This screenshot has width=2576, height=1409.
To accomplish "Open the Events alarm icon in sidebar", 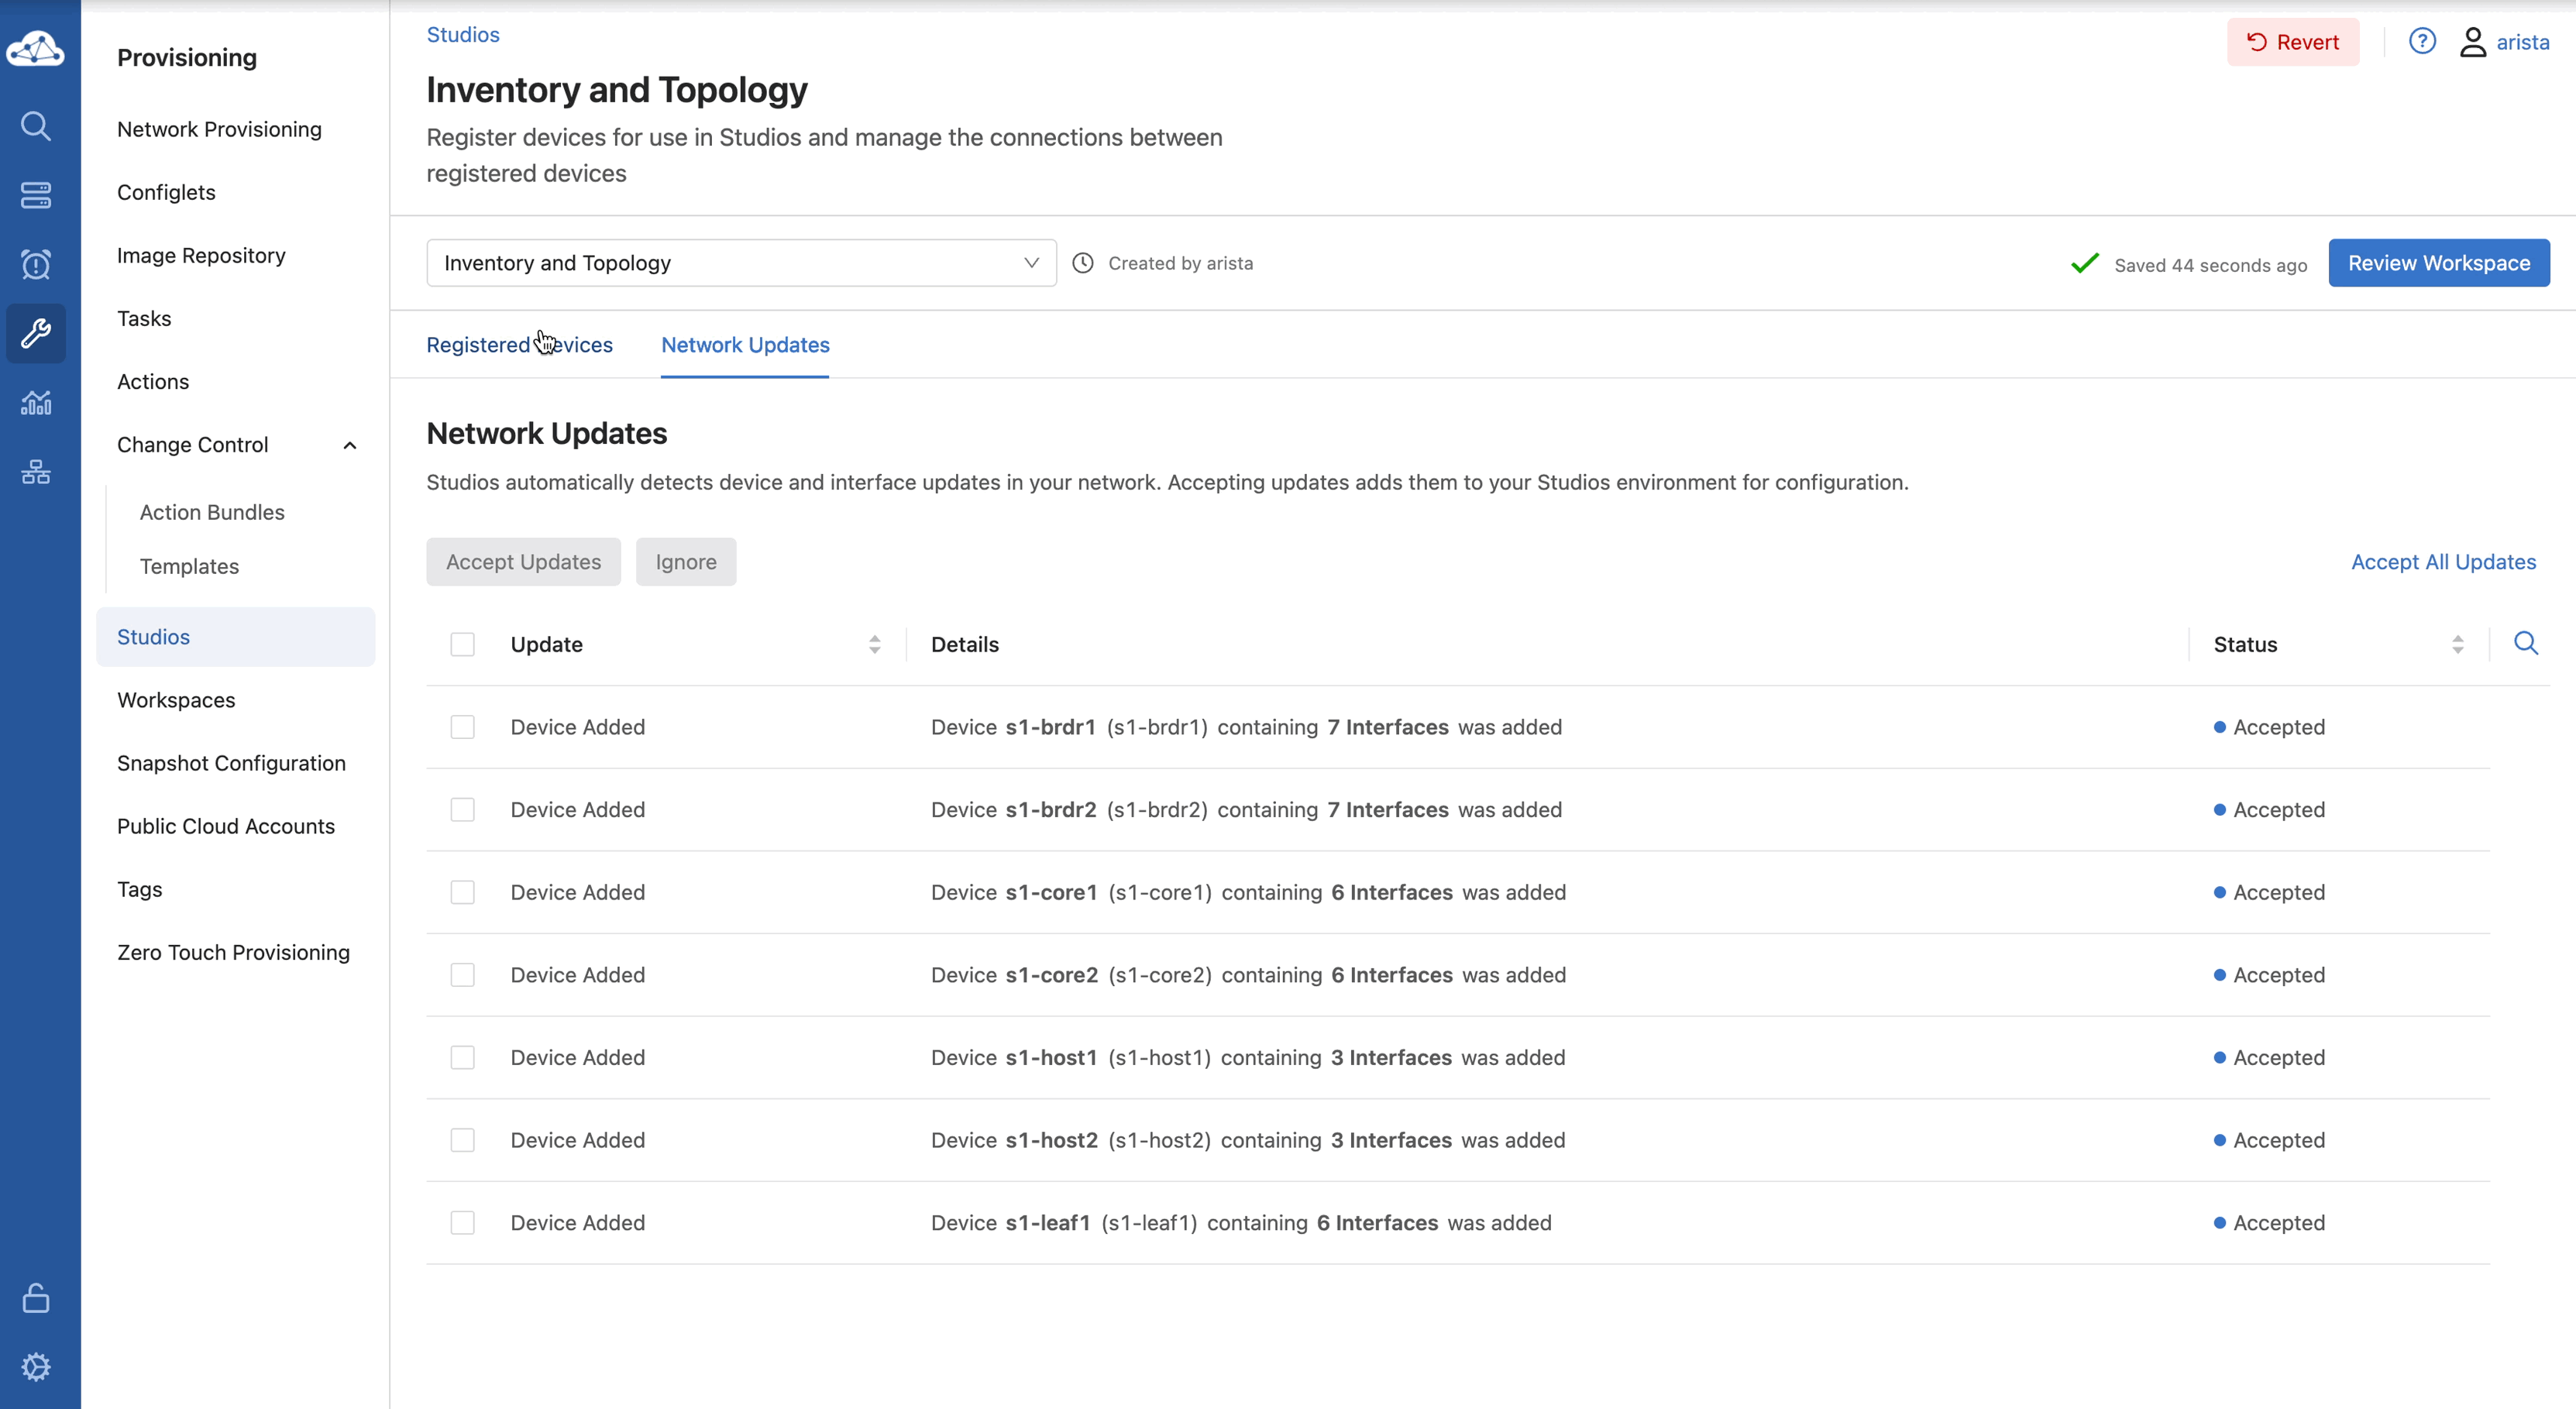I will pos(36,264).
